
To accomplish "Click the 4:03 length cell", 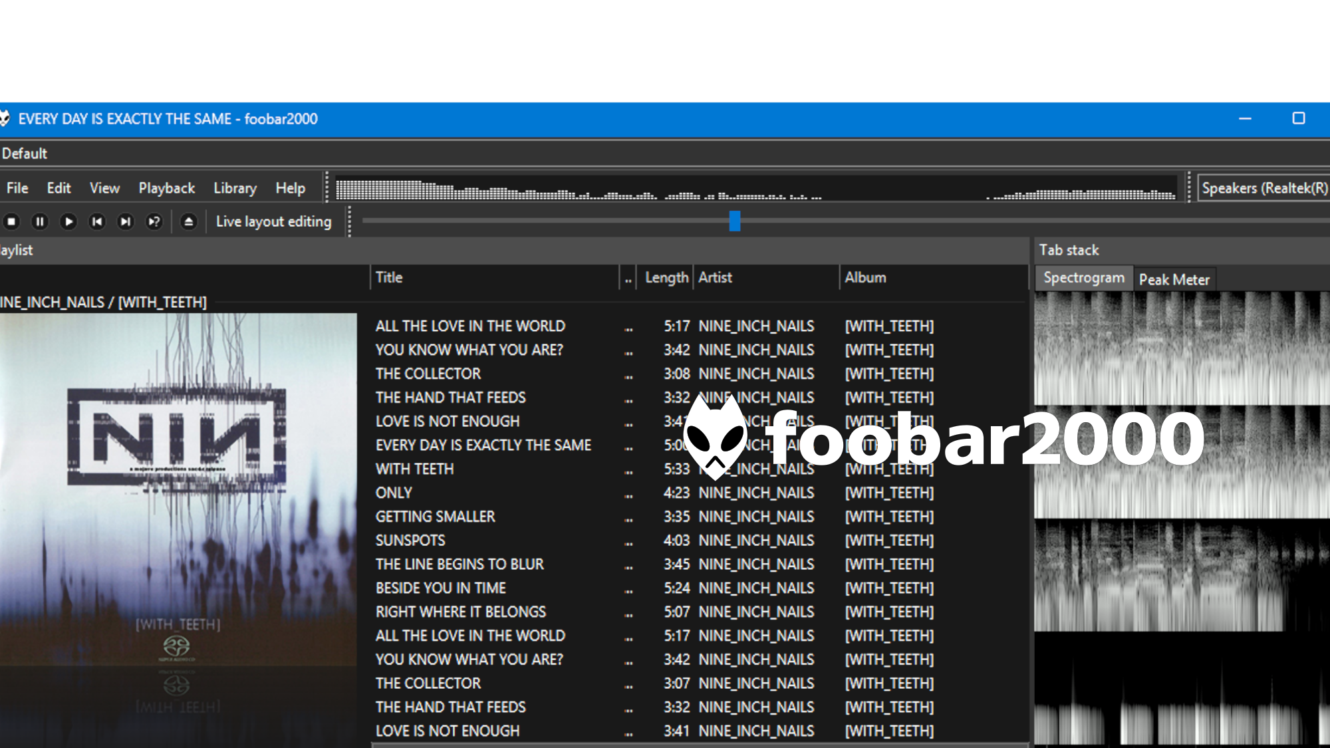I will pyautogui.click(x=676, y=541).
